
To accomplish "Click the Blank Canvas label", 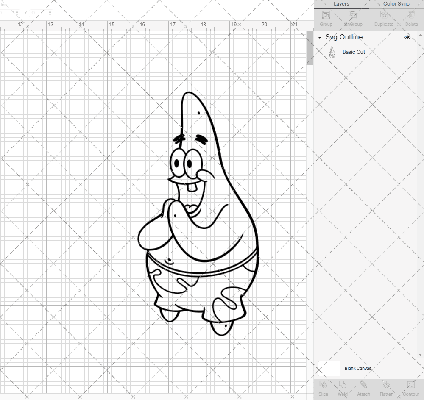I will coord(358,368).
